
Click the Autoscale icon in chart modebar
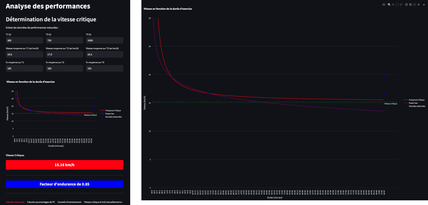point(414,4)
